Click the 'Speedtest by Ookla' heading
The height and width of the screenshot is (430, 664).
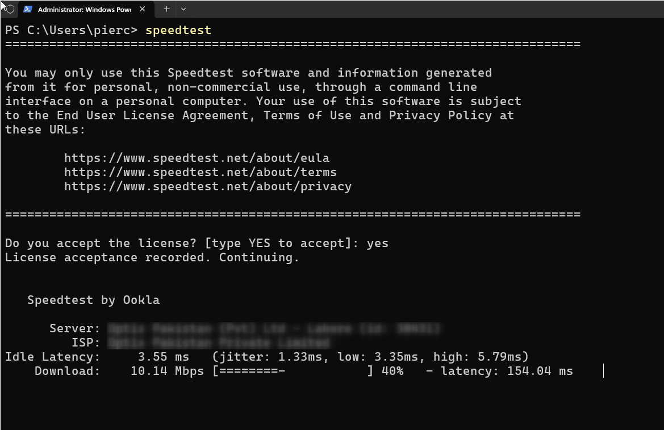point(93,300)
